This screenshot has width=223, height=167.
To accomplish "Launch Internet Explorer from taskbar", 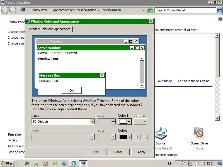I will (x=26, y=163).
